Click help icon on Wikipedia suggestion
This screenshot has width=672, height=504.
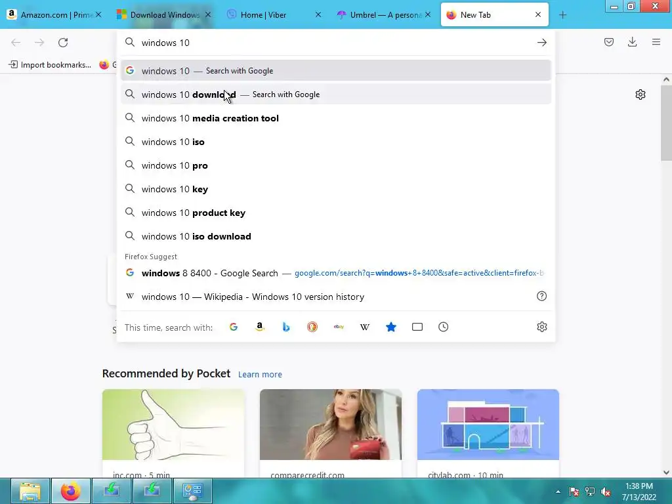coord(541,296)
